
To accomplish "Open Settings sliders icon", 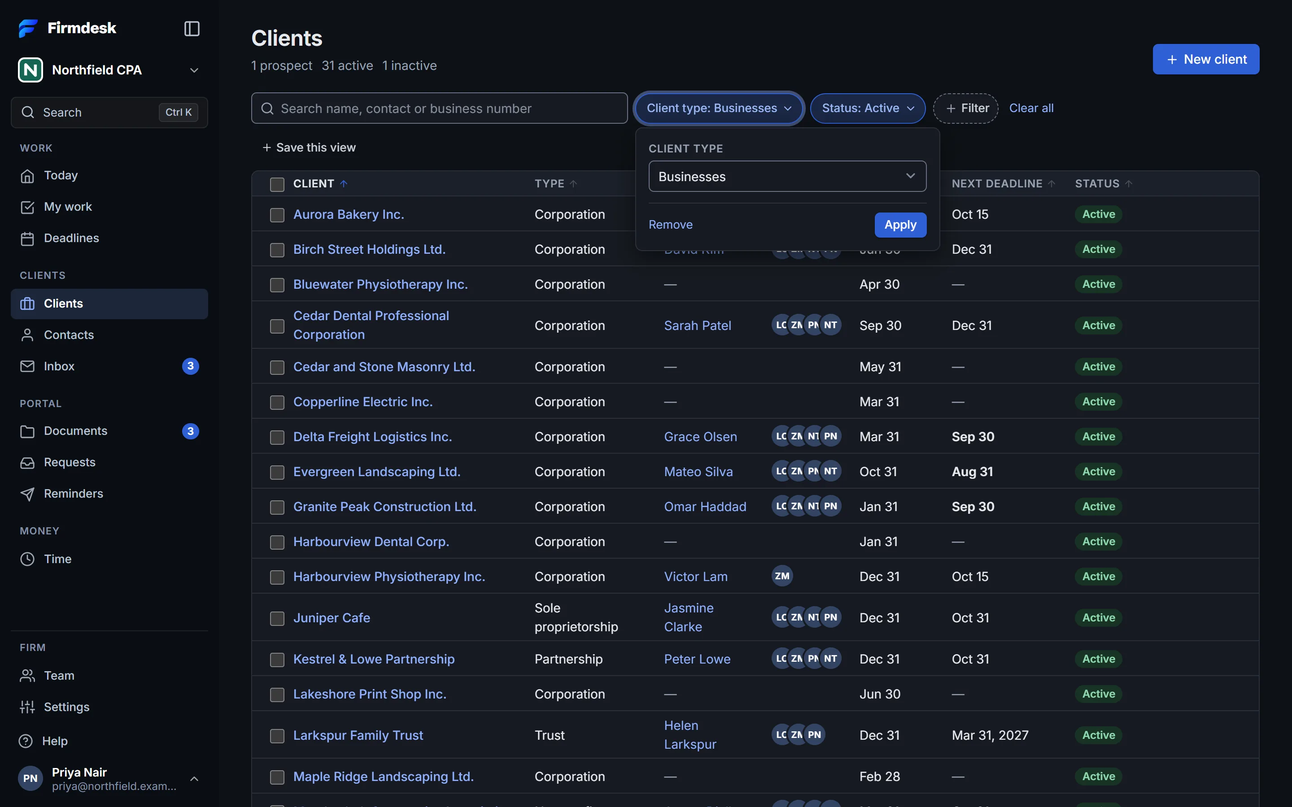I will coord(27,707).
